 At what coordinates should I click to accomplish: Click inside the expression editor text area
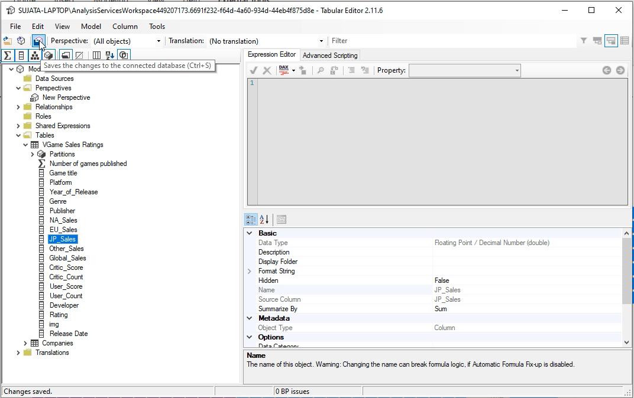(442, 142)
